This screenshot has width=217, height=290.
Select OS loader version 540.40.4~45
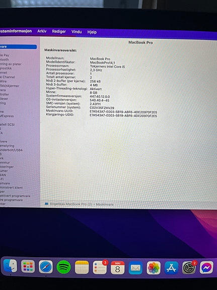click(100, 100)
